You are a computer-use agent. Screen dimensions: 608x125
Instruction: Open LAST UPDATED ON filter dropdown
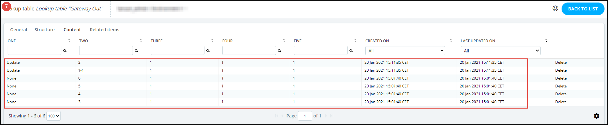coord(501,51)
